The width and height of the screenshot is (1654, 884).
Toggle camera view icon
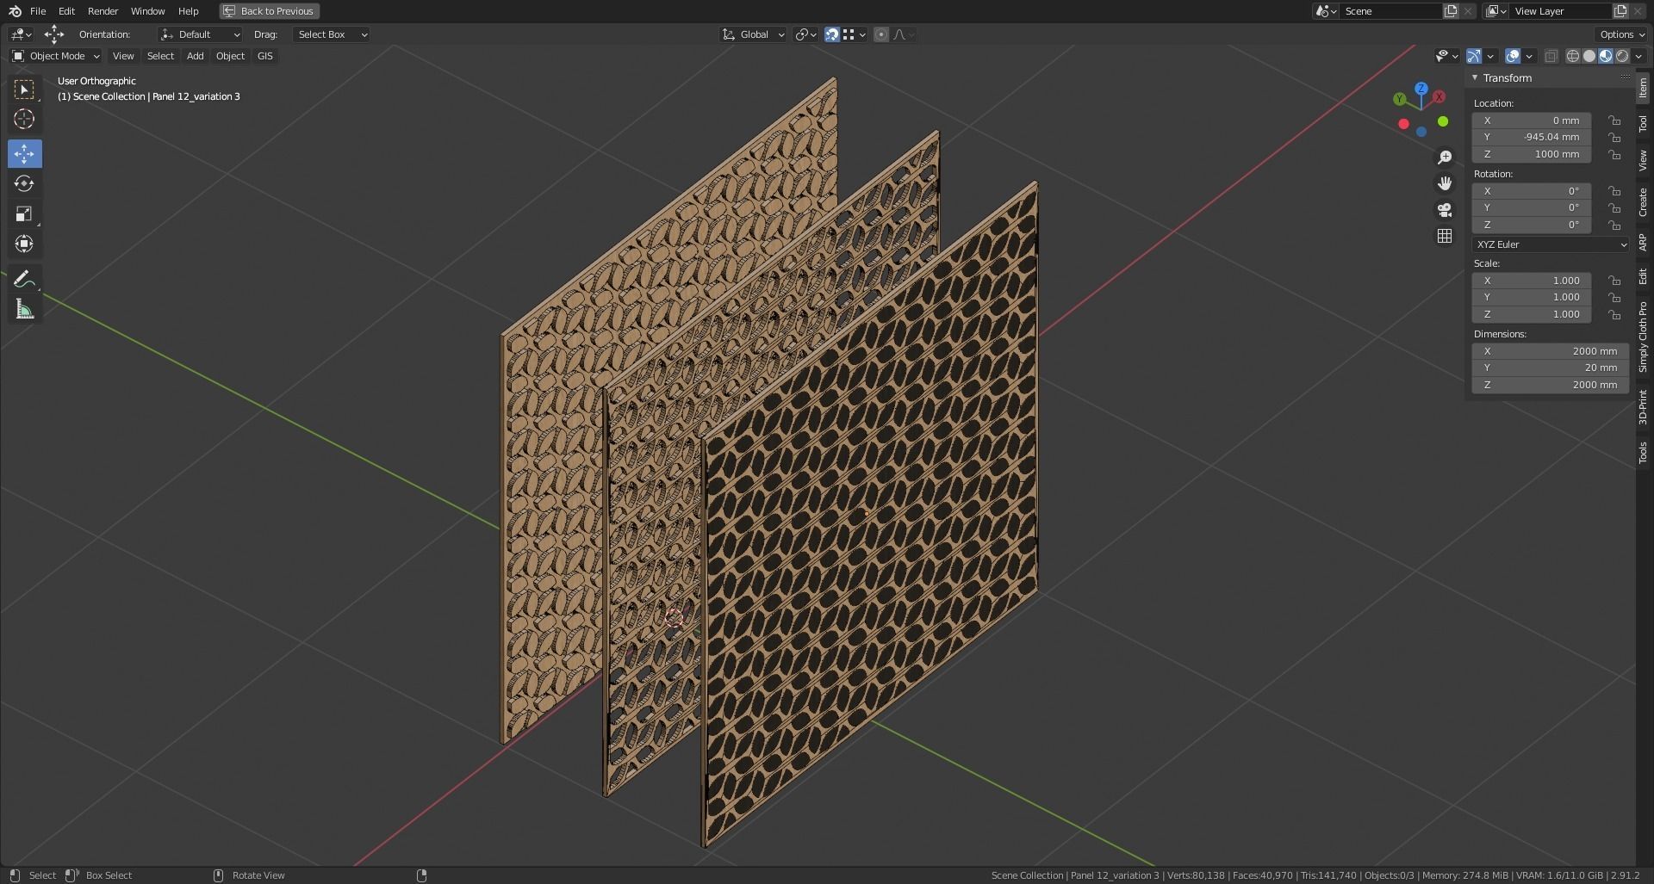[1445, 210]
